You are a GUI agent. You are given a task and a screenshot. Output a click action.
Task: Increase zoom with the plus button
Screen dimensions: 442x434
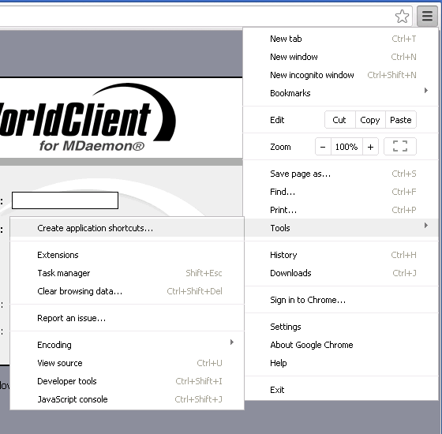[x=370, y=147]
